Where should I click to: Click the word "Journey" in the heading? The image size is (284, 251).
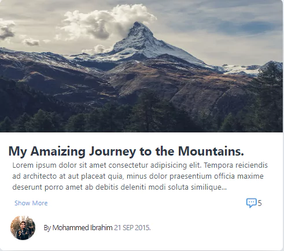pyautogui.click(x=112, y=152)
